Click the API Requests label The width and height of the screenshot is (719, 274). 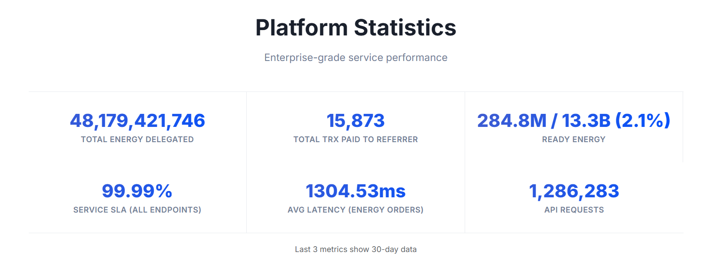click(574, 210)
